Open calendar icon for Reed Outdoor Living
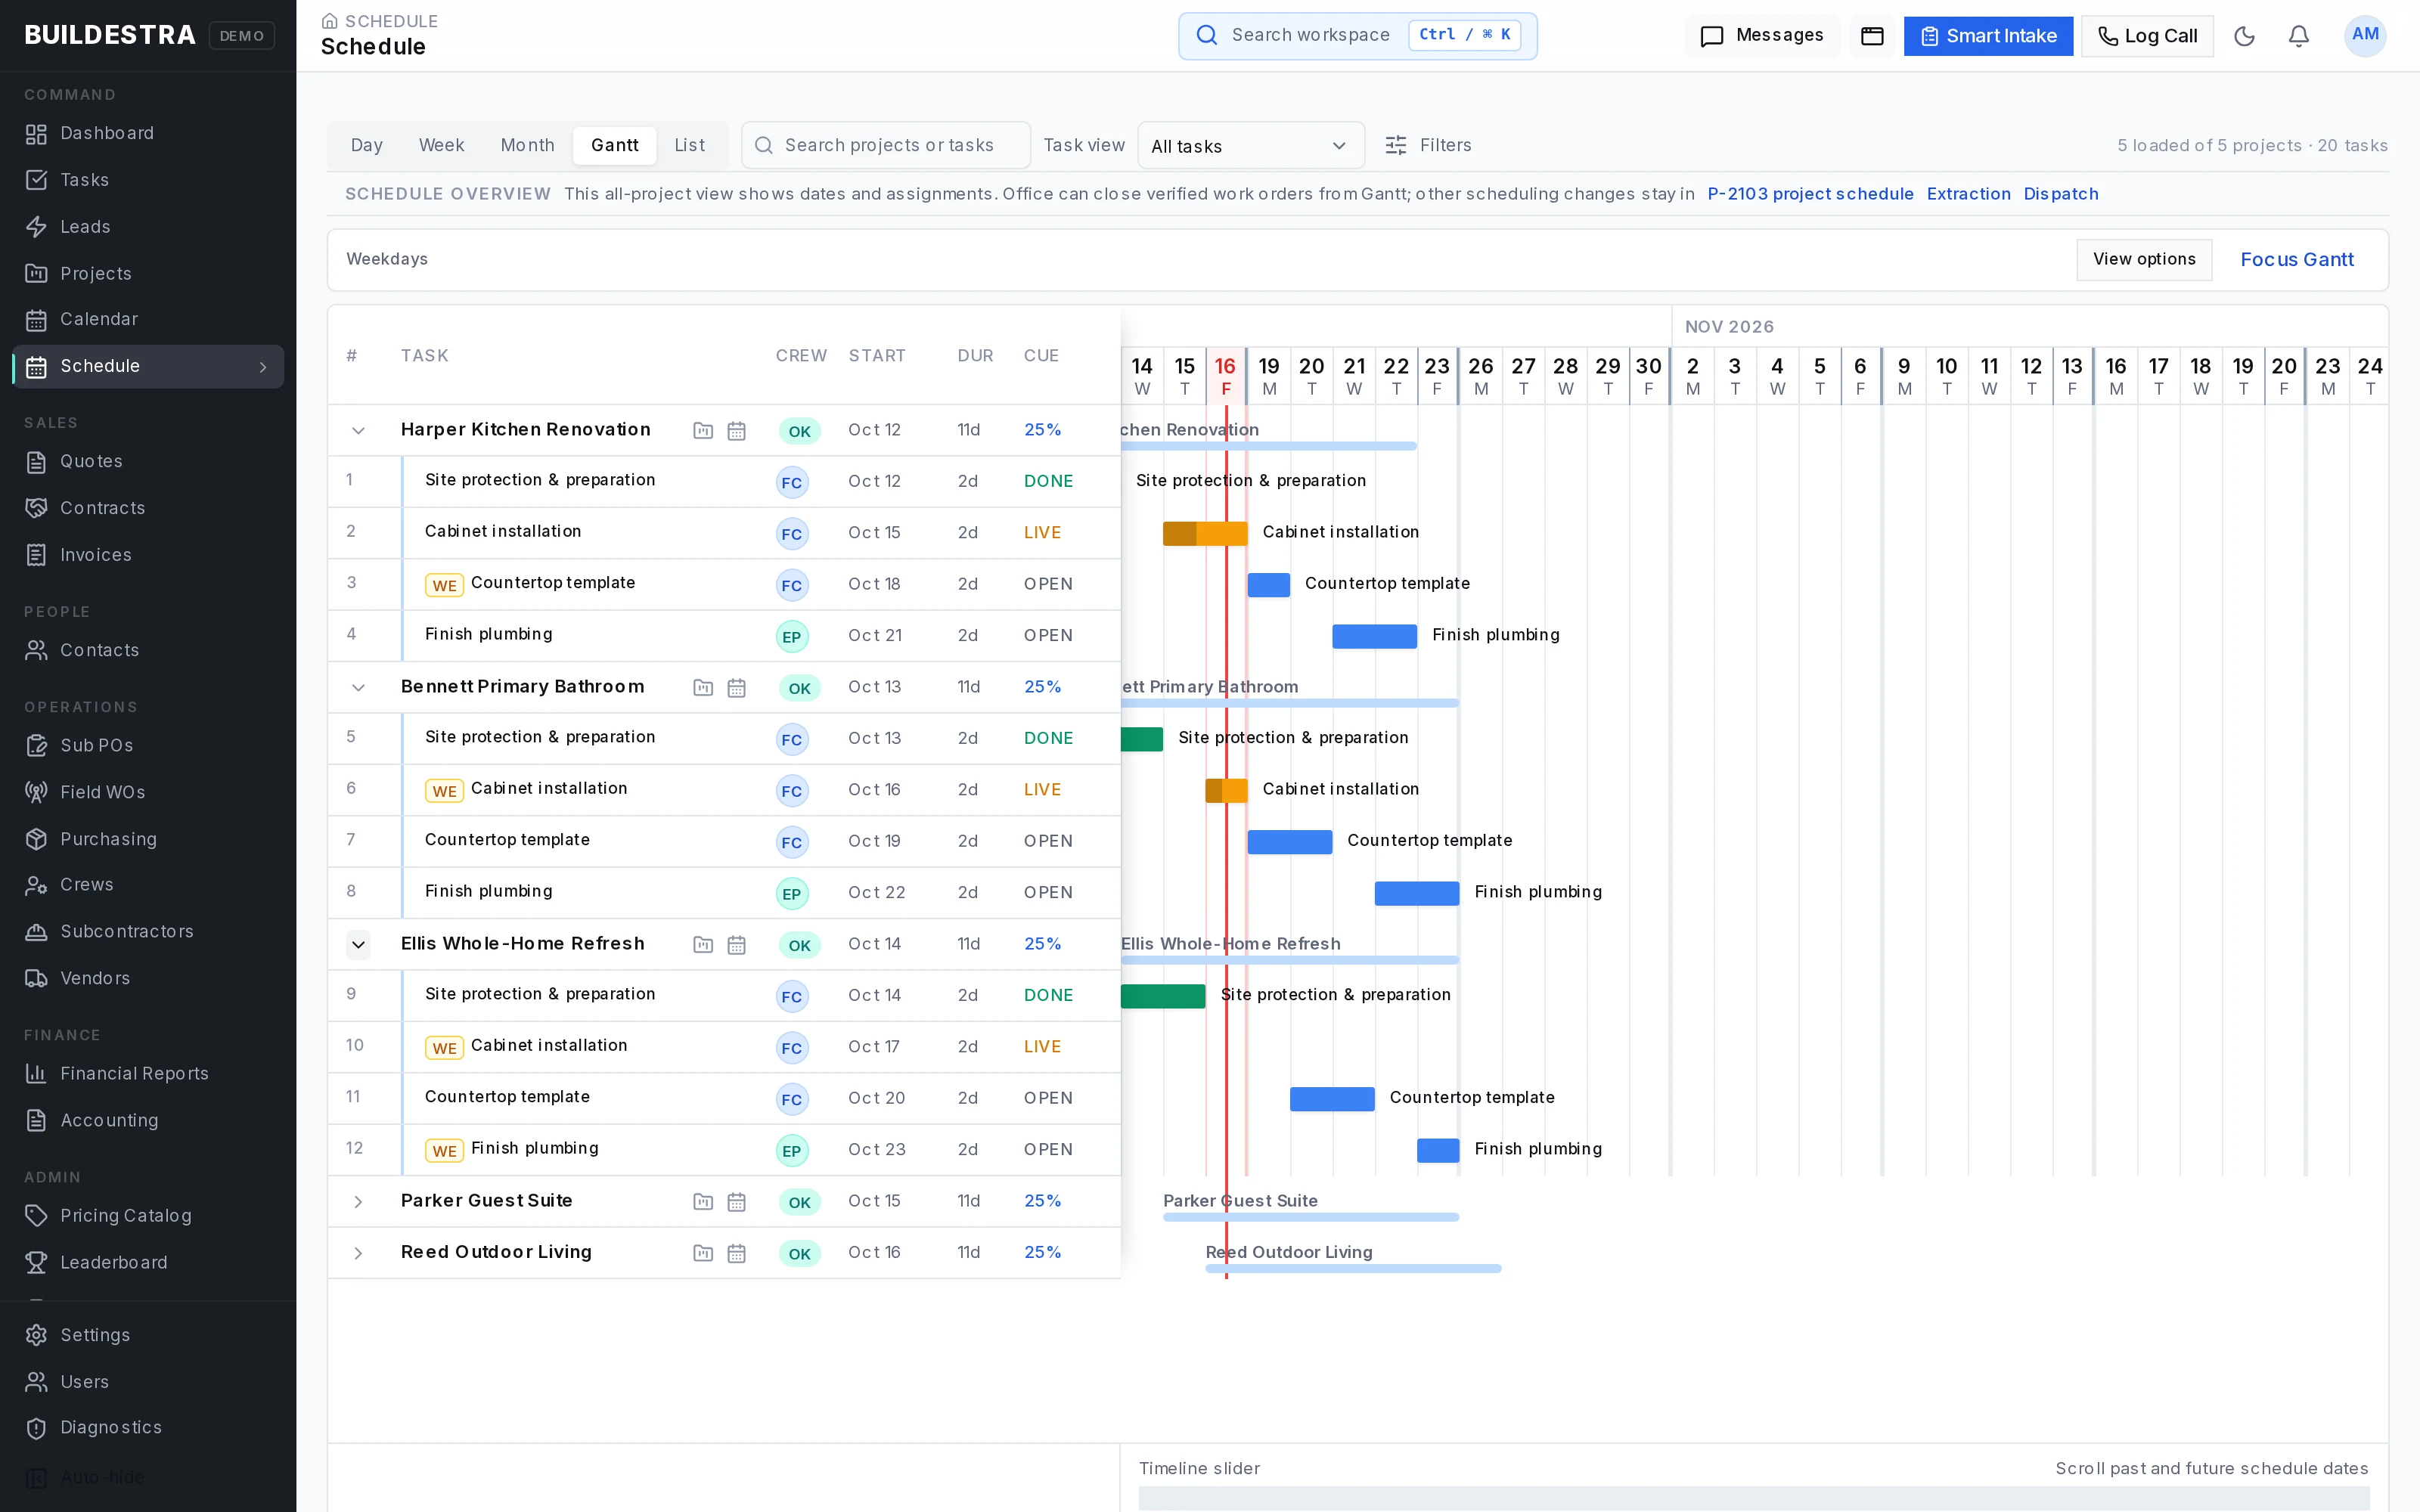 click(x=737, y=1253)
